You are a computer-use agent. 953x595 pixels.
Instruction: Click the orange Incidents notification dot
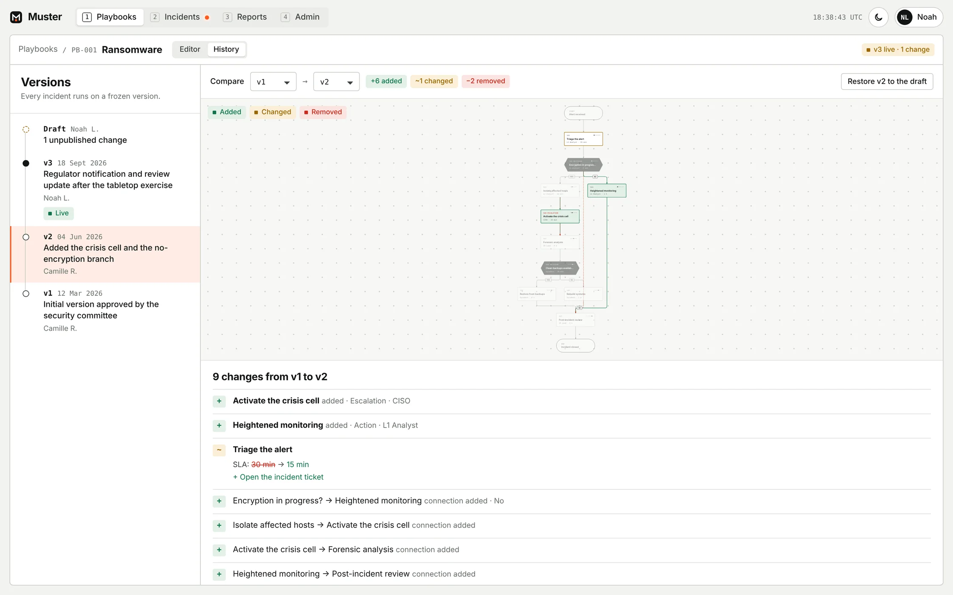point(207,17)
